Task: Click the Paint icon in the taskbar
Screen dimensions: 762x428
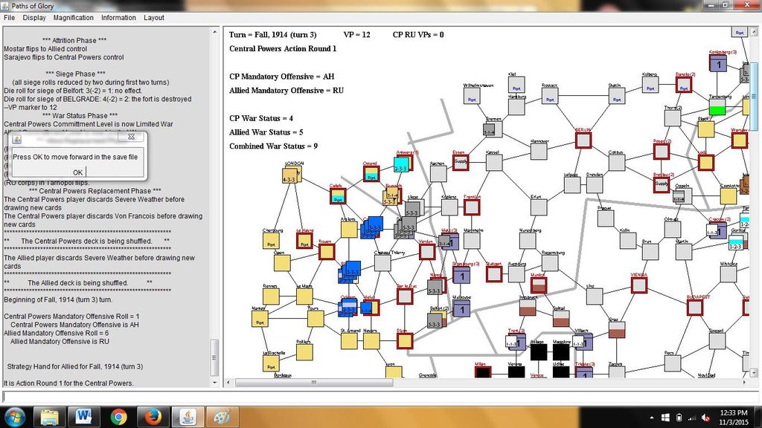Action: (x=222, y=418)
